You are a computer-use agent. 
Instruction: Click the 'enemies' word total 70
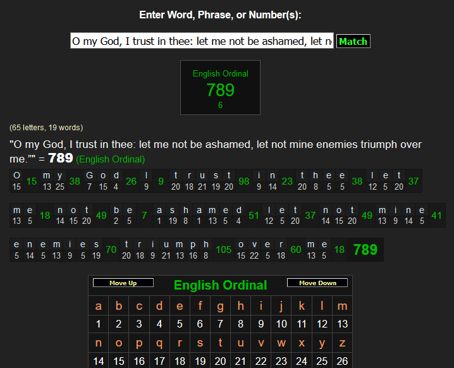[111, 250]
